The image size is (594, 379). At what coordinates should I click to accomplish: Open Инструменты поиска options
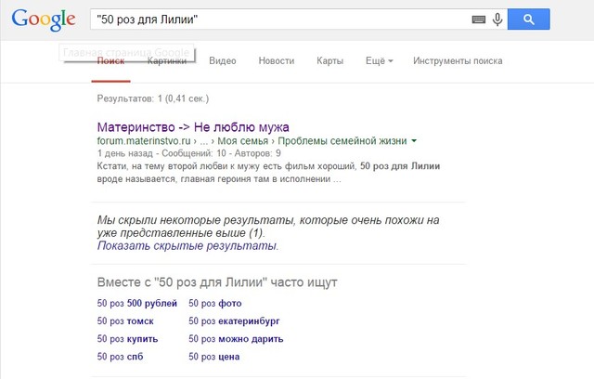click(458, 61)
